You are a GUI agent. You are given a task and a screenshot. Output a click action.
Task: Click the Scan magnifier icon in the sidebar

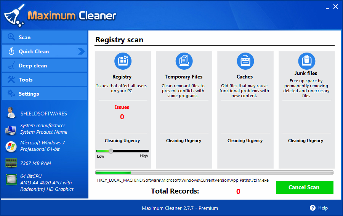(x=11, y=37)
